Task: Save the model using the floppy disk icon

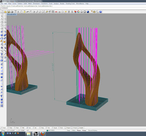Action: pos(8,12)
